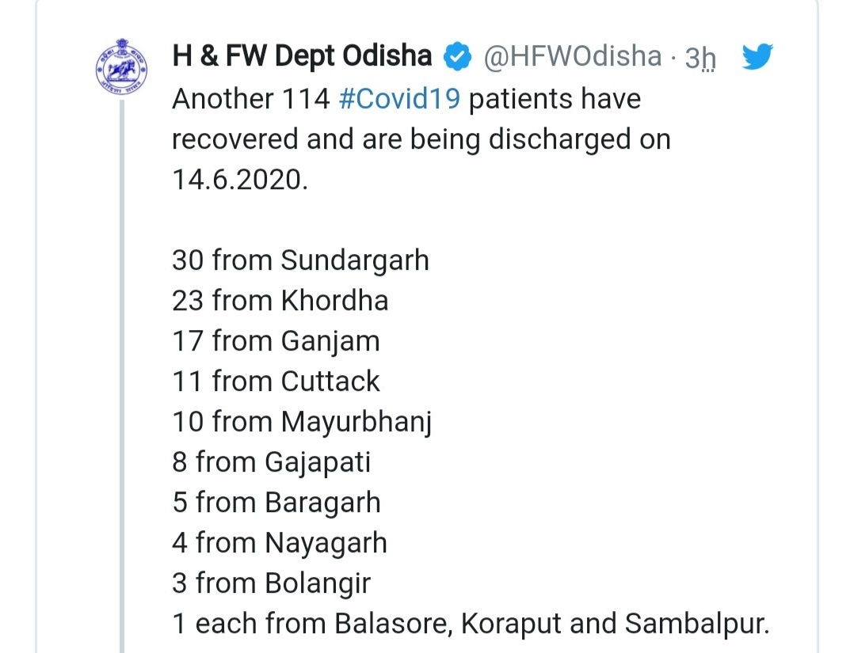Click the @HFWOdisha handle

(x=573, y=56)
